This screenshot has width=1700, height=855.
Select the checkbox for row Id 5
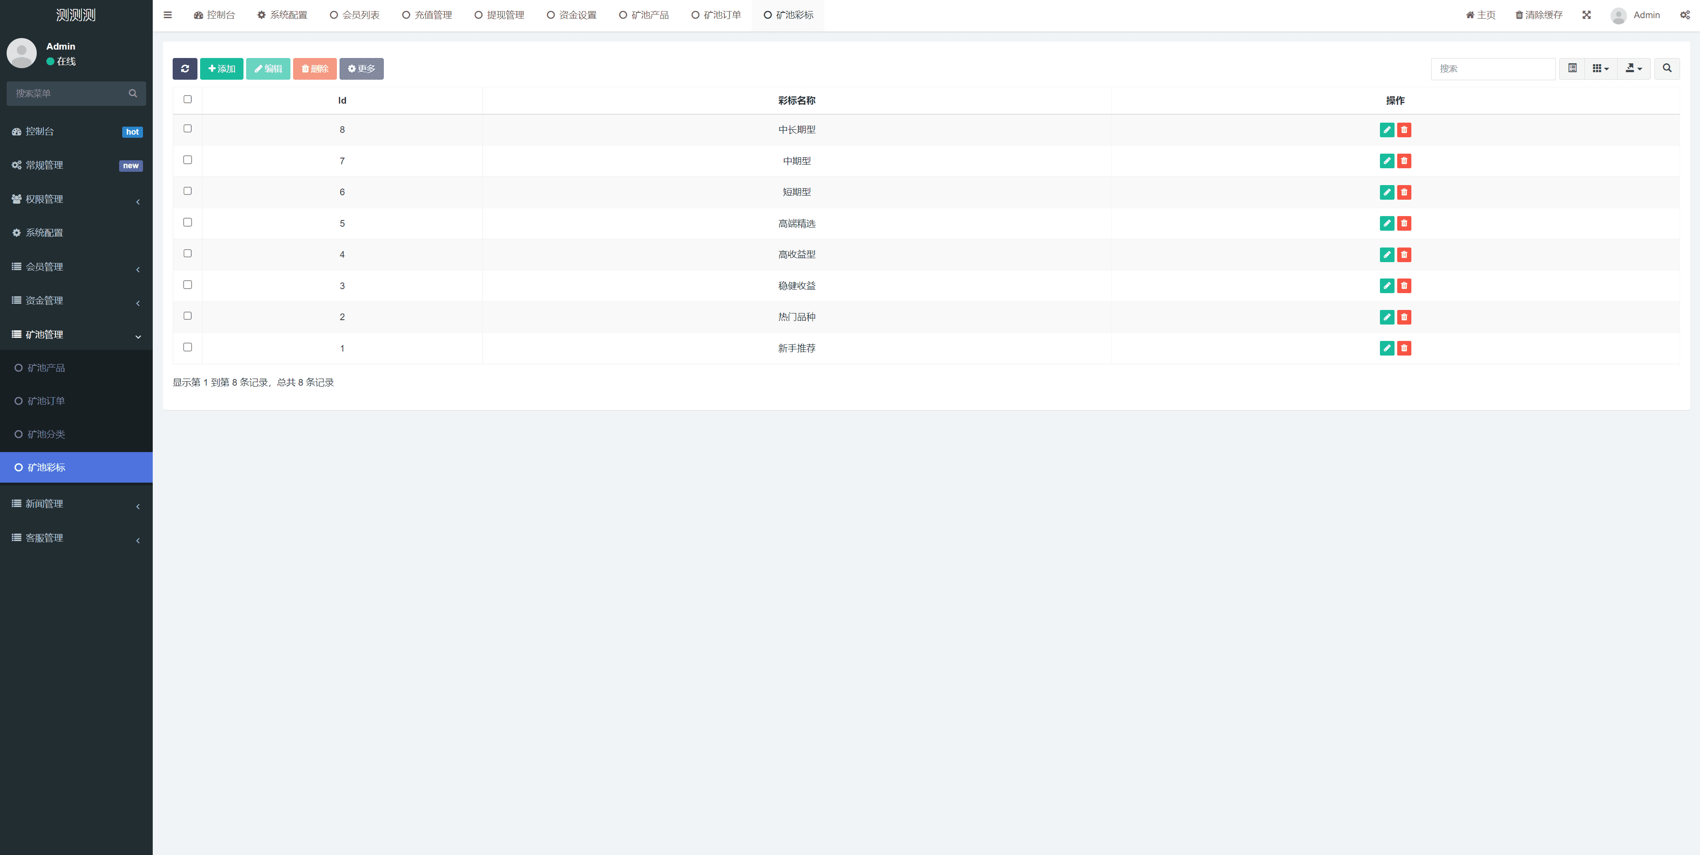point(187,223)
